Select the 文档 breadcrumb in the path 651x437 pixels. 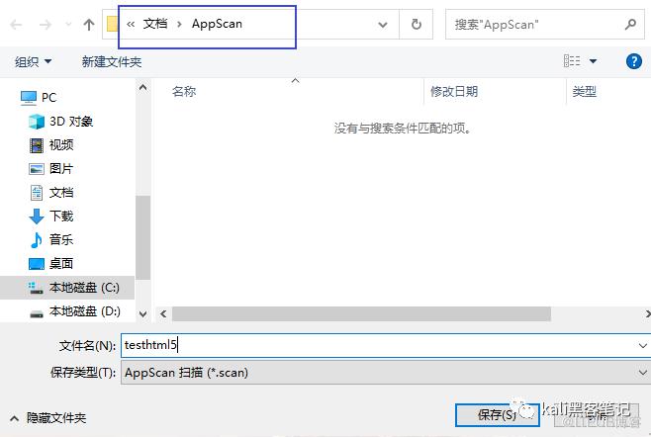(x=155, y=24)
